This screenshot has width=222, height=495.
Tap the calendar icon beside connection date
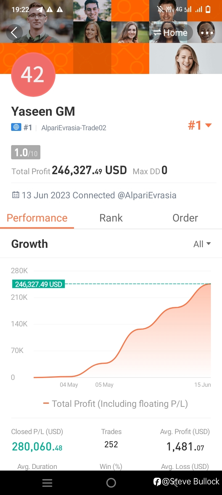tap(15, 195)
